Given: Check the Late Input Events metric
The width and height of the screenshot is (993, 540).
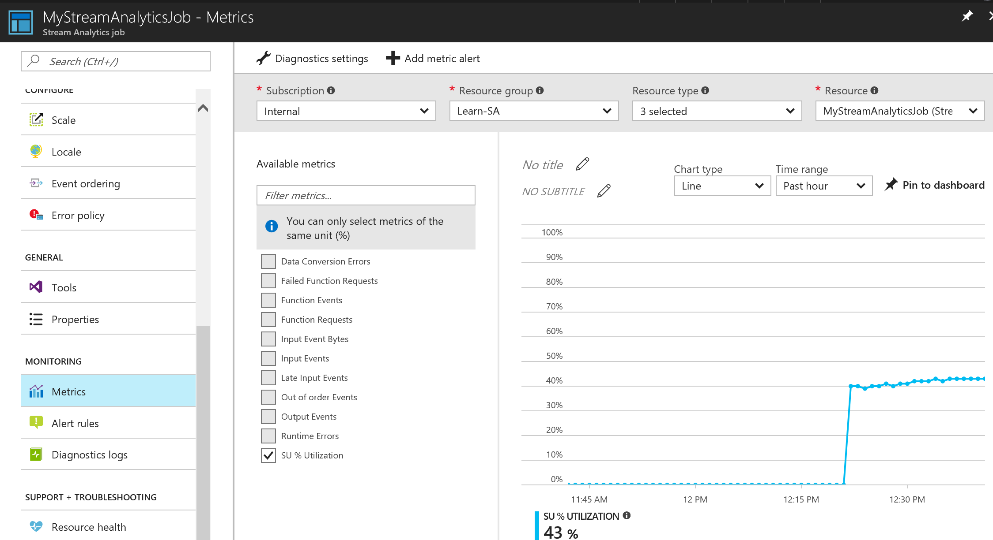Looking at the screenshot, I should pos(268,378).
